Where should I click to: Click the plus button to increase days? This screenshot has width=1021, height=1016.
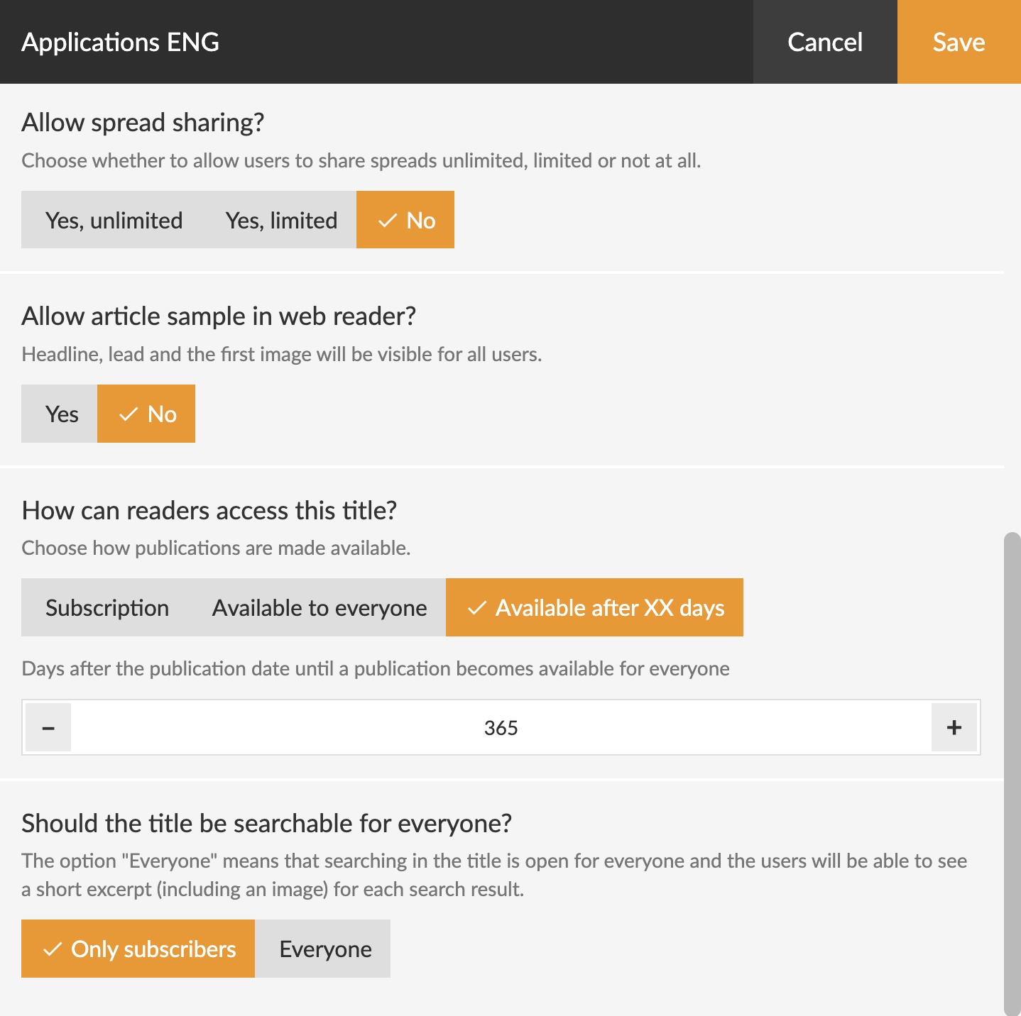click(x=954, y=727)
